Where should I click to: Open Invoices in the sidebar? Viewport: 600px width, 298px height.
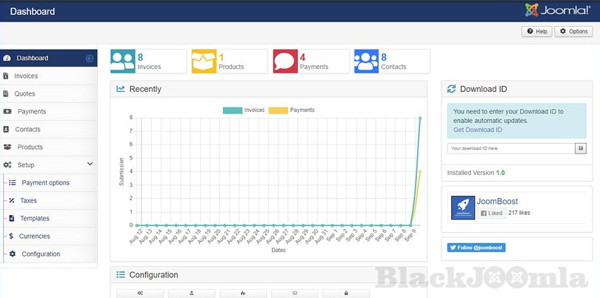point(26,76)
